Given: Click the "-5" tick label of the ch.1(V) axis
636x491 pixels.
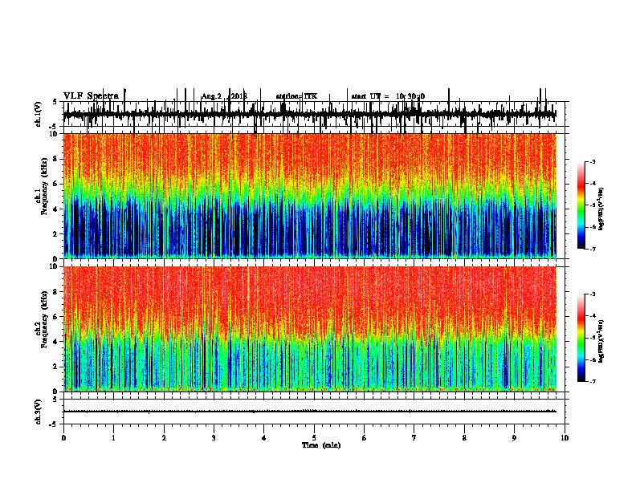Looking at the screenshot, I should [x=55, y=127].
